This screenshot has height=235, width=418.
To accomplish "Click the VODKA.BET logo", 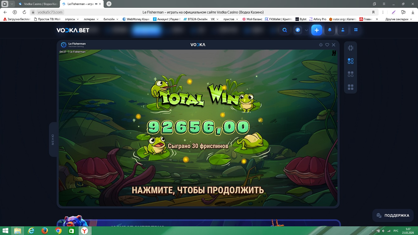I will pos(73,30).
